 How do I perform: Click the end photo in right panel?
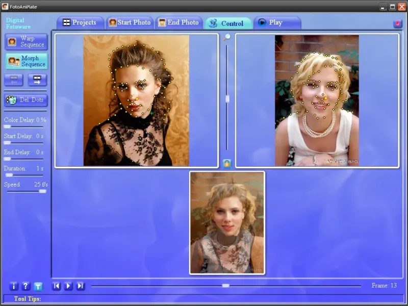(317, 100)
